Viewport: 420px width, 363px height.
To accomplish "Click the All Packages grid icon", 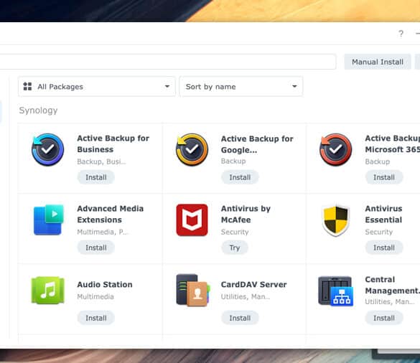I will point(27,87).
